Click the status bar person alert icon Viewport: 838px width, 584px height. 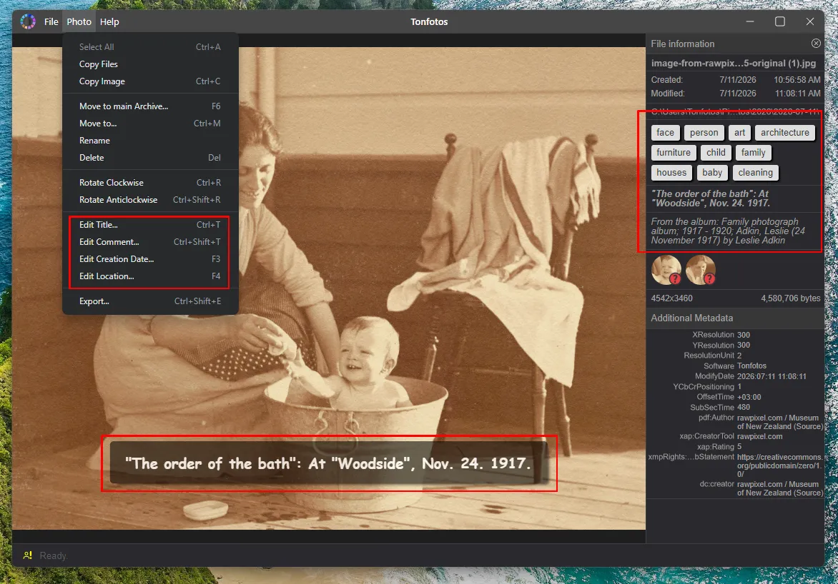(x=28, y=555)
